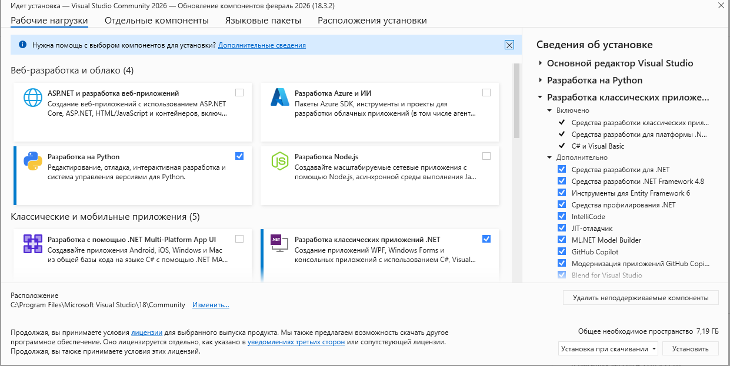Image resolution: width=730 pixels, height=366 pixels.
Task: Click Общее необходимое пространство 7,19 ГБ text
Action: [648, 331]
